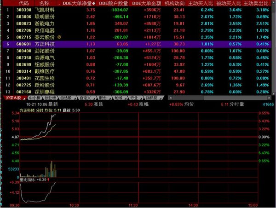Image resolution: width=276 pixels, height=208 pixels.
Task: Click the 4.87 baseline price label
Action: [15, 137]
